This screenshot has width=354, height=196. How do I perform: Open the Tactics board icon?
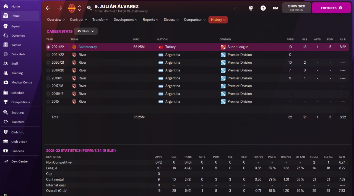[6, 45]
